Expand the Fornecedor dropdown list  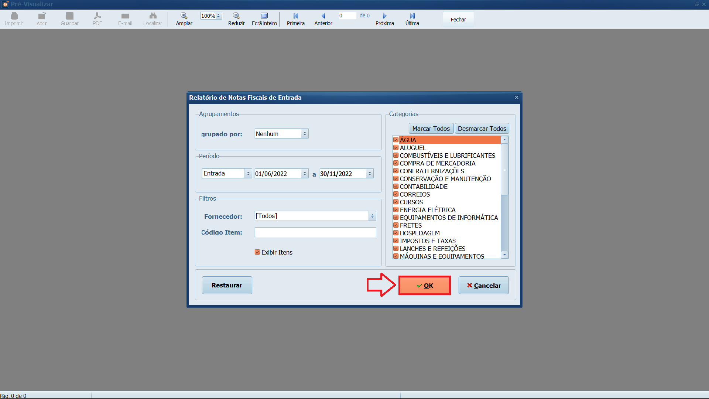pos(372,216)
